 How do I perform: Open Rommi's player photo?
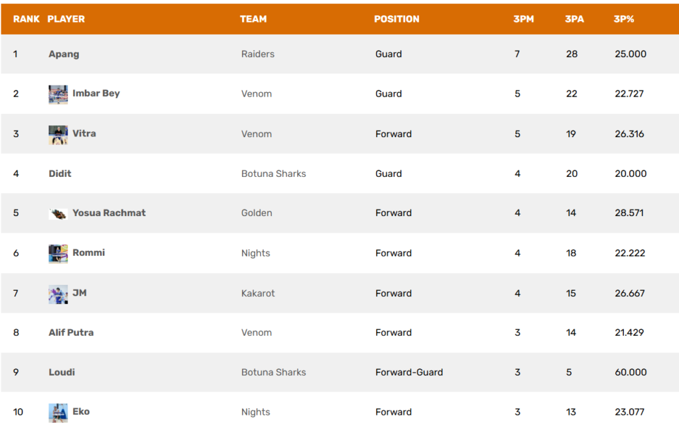58,254
